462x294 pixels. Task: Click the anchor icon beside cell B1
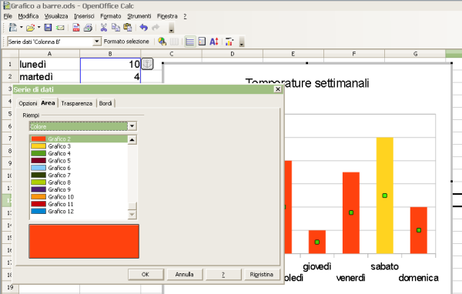point(147,64)
